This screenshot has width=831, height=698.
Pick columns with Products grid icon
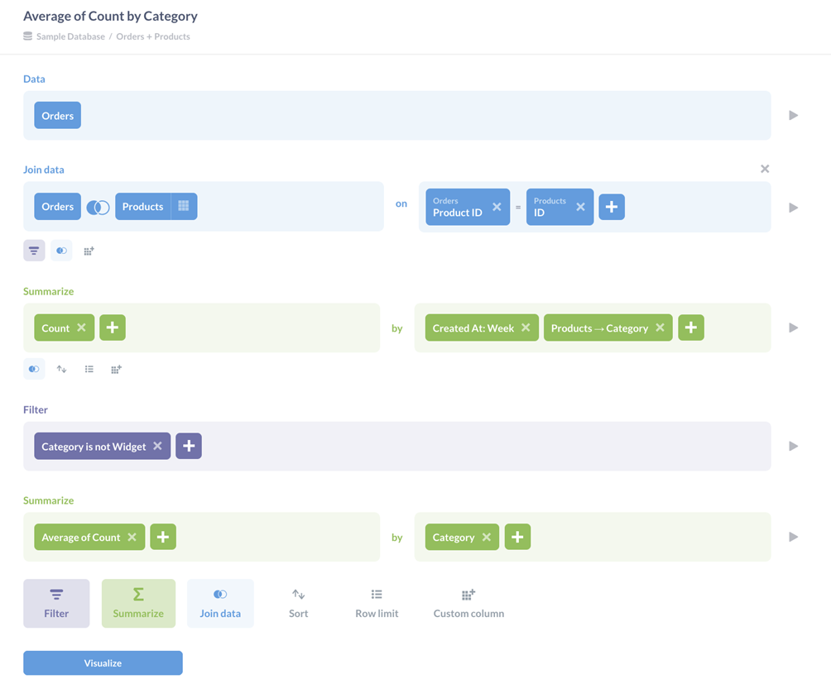click(x=184, y=206)
